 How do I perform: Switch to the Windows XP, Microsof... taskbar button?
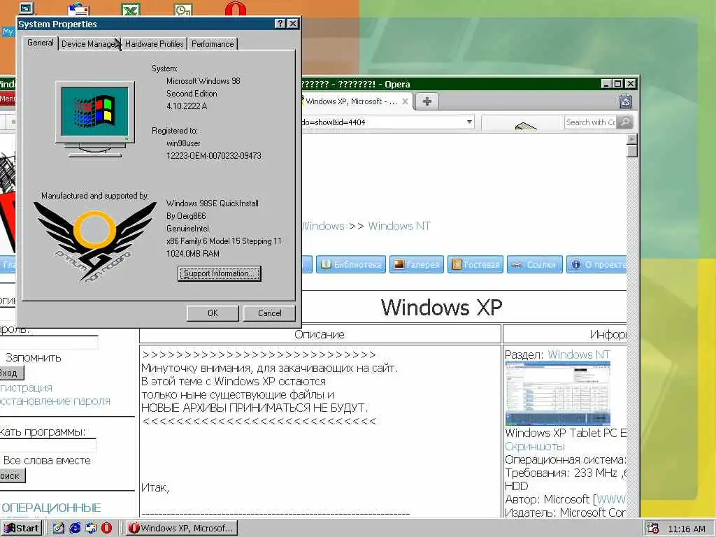coord(181,528)
